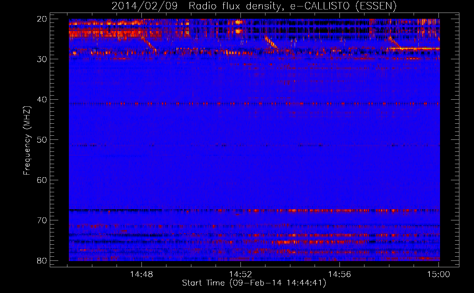The width and height of the screenshot is (474, 293).
Task: Click the 14:52 time tick label
Action: (241, 275)
